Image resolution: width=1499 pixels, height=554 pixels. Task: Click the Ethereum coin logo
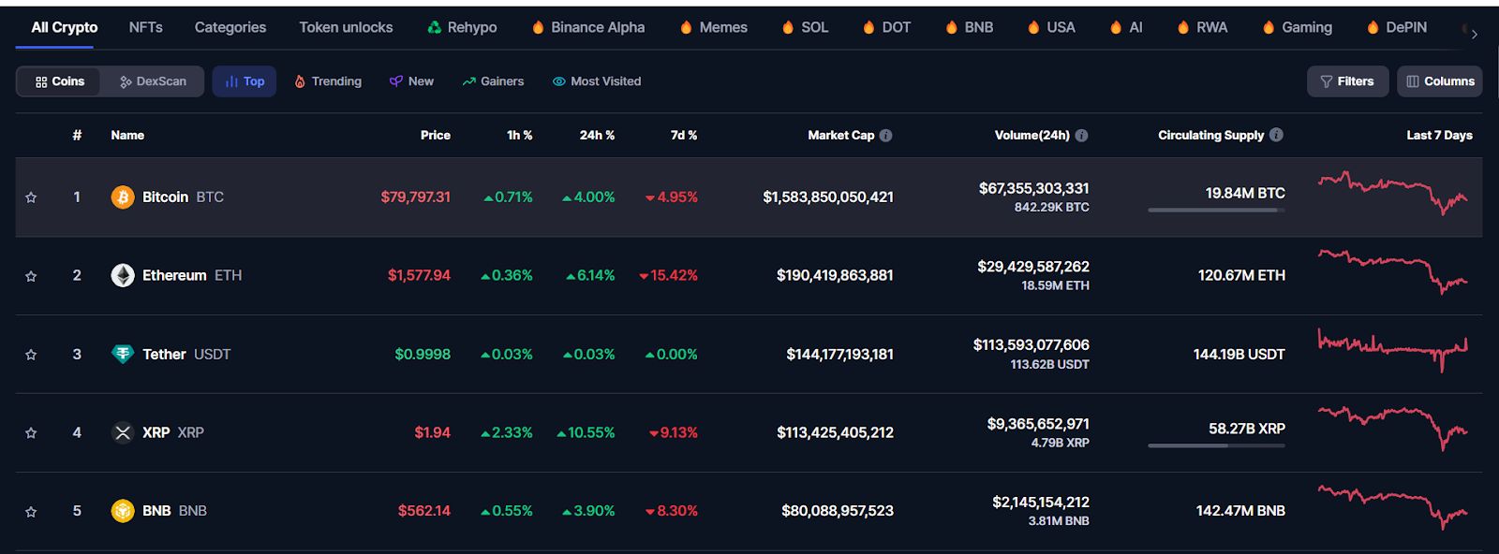pos(123,275)
